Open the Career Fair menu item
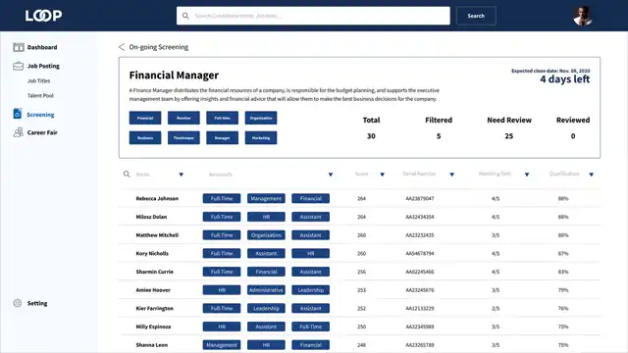The height and width of the screenshot is (353, 628). [42, 132]
